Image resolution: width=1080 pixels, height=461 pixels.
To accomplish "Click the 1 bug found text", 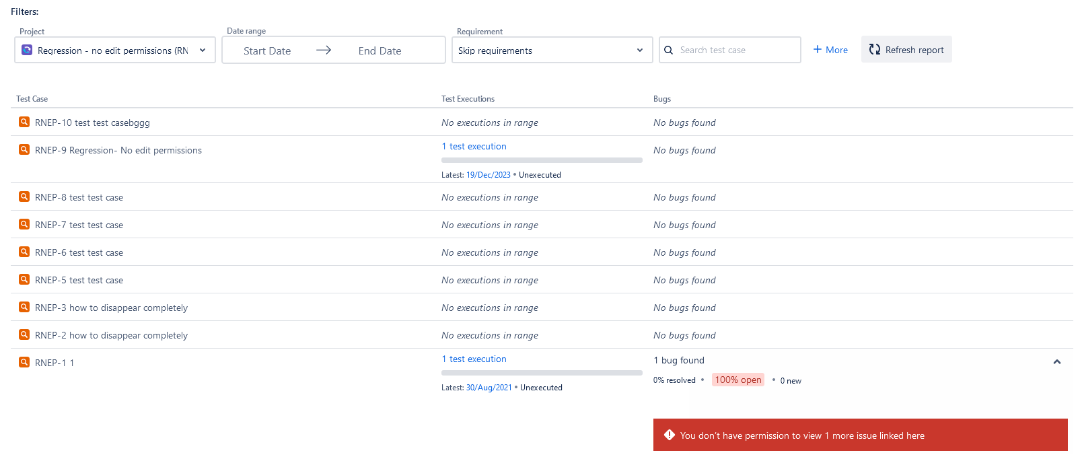I will pyautogui.click(x=679, y=360).
